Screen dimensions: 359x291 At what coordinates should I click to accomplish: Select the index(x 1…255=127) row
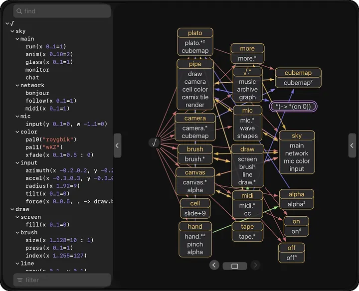(56, 256)
